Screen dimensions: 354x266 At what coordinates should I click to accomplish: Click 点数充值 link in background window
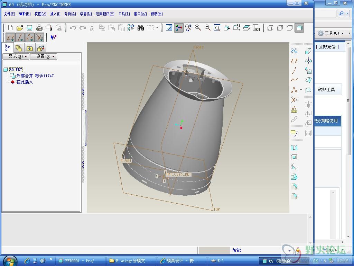pyautogui.click(x=327, y=47)
